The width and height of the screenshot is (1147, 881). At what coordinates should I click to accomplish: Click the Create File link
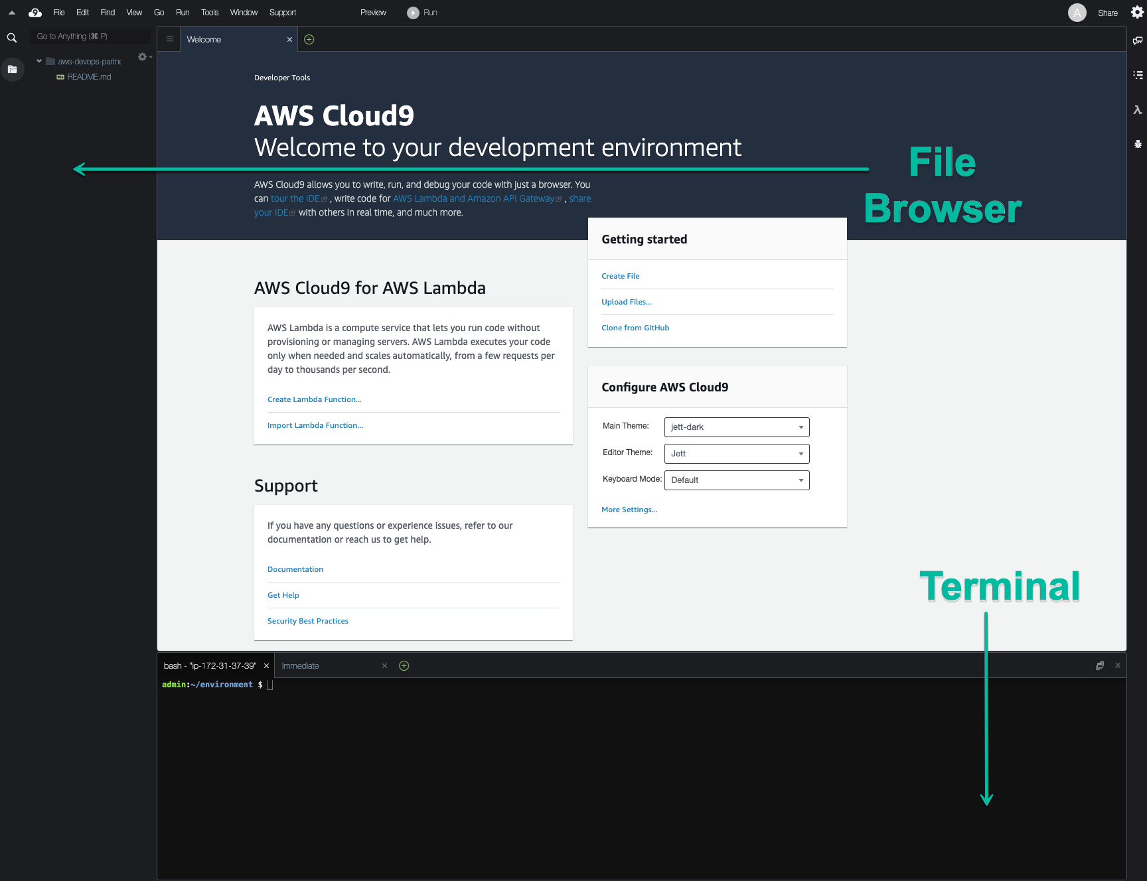620,276
